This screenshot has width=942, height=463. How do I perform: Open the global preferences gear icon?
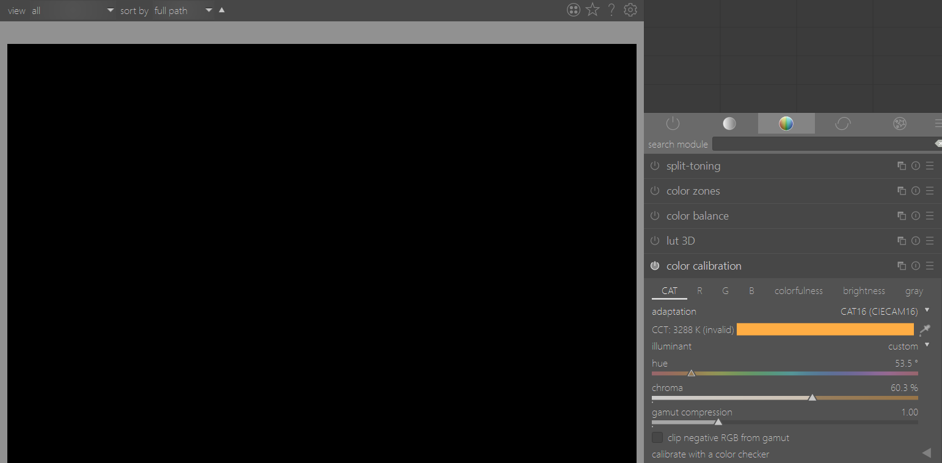point(630,10)
